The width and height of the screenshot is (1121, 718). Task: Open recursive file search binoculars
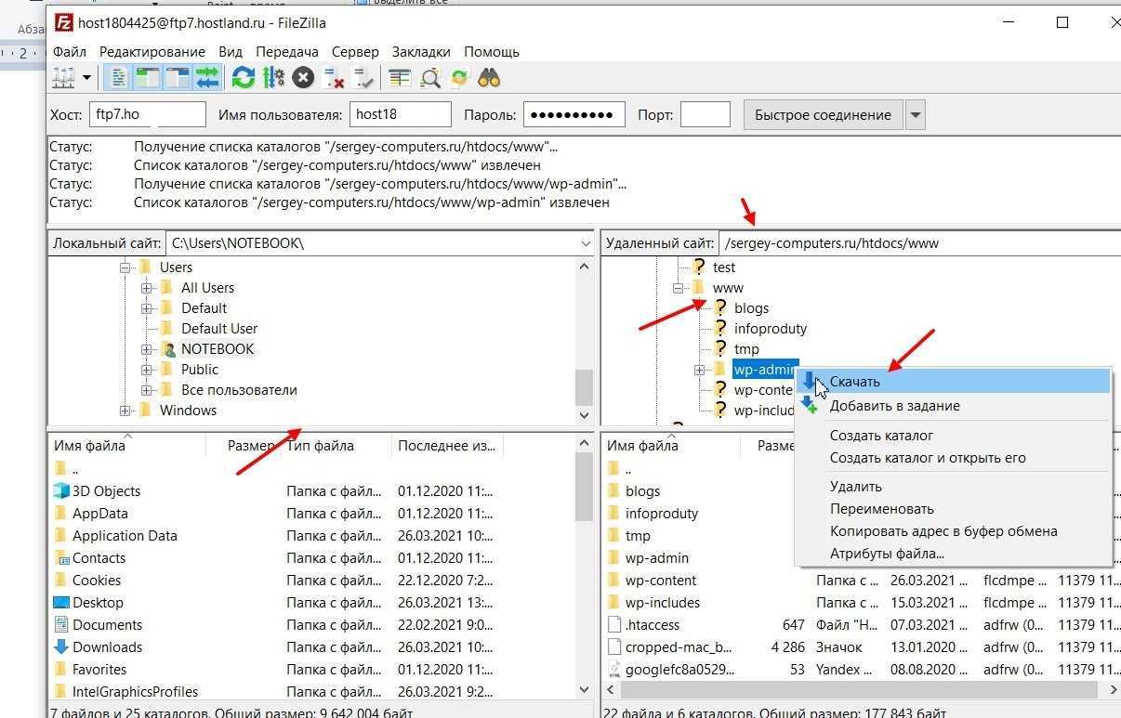pos(490,78)
